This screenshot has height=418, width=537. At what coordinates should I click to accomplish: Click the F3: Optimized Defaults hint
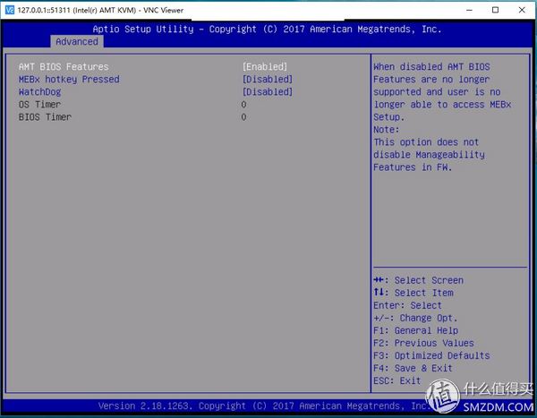(431, 355)
